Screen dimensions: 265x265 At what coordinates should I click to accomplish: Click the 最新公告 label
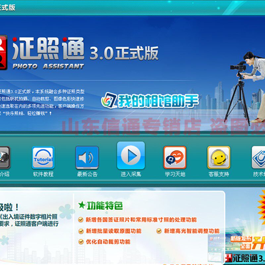(x=87, y=174)
